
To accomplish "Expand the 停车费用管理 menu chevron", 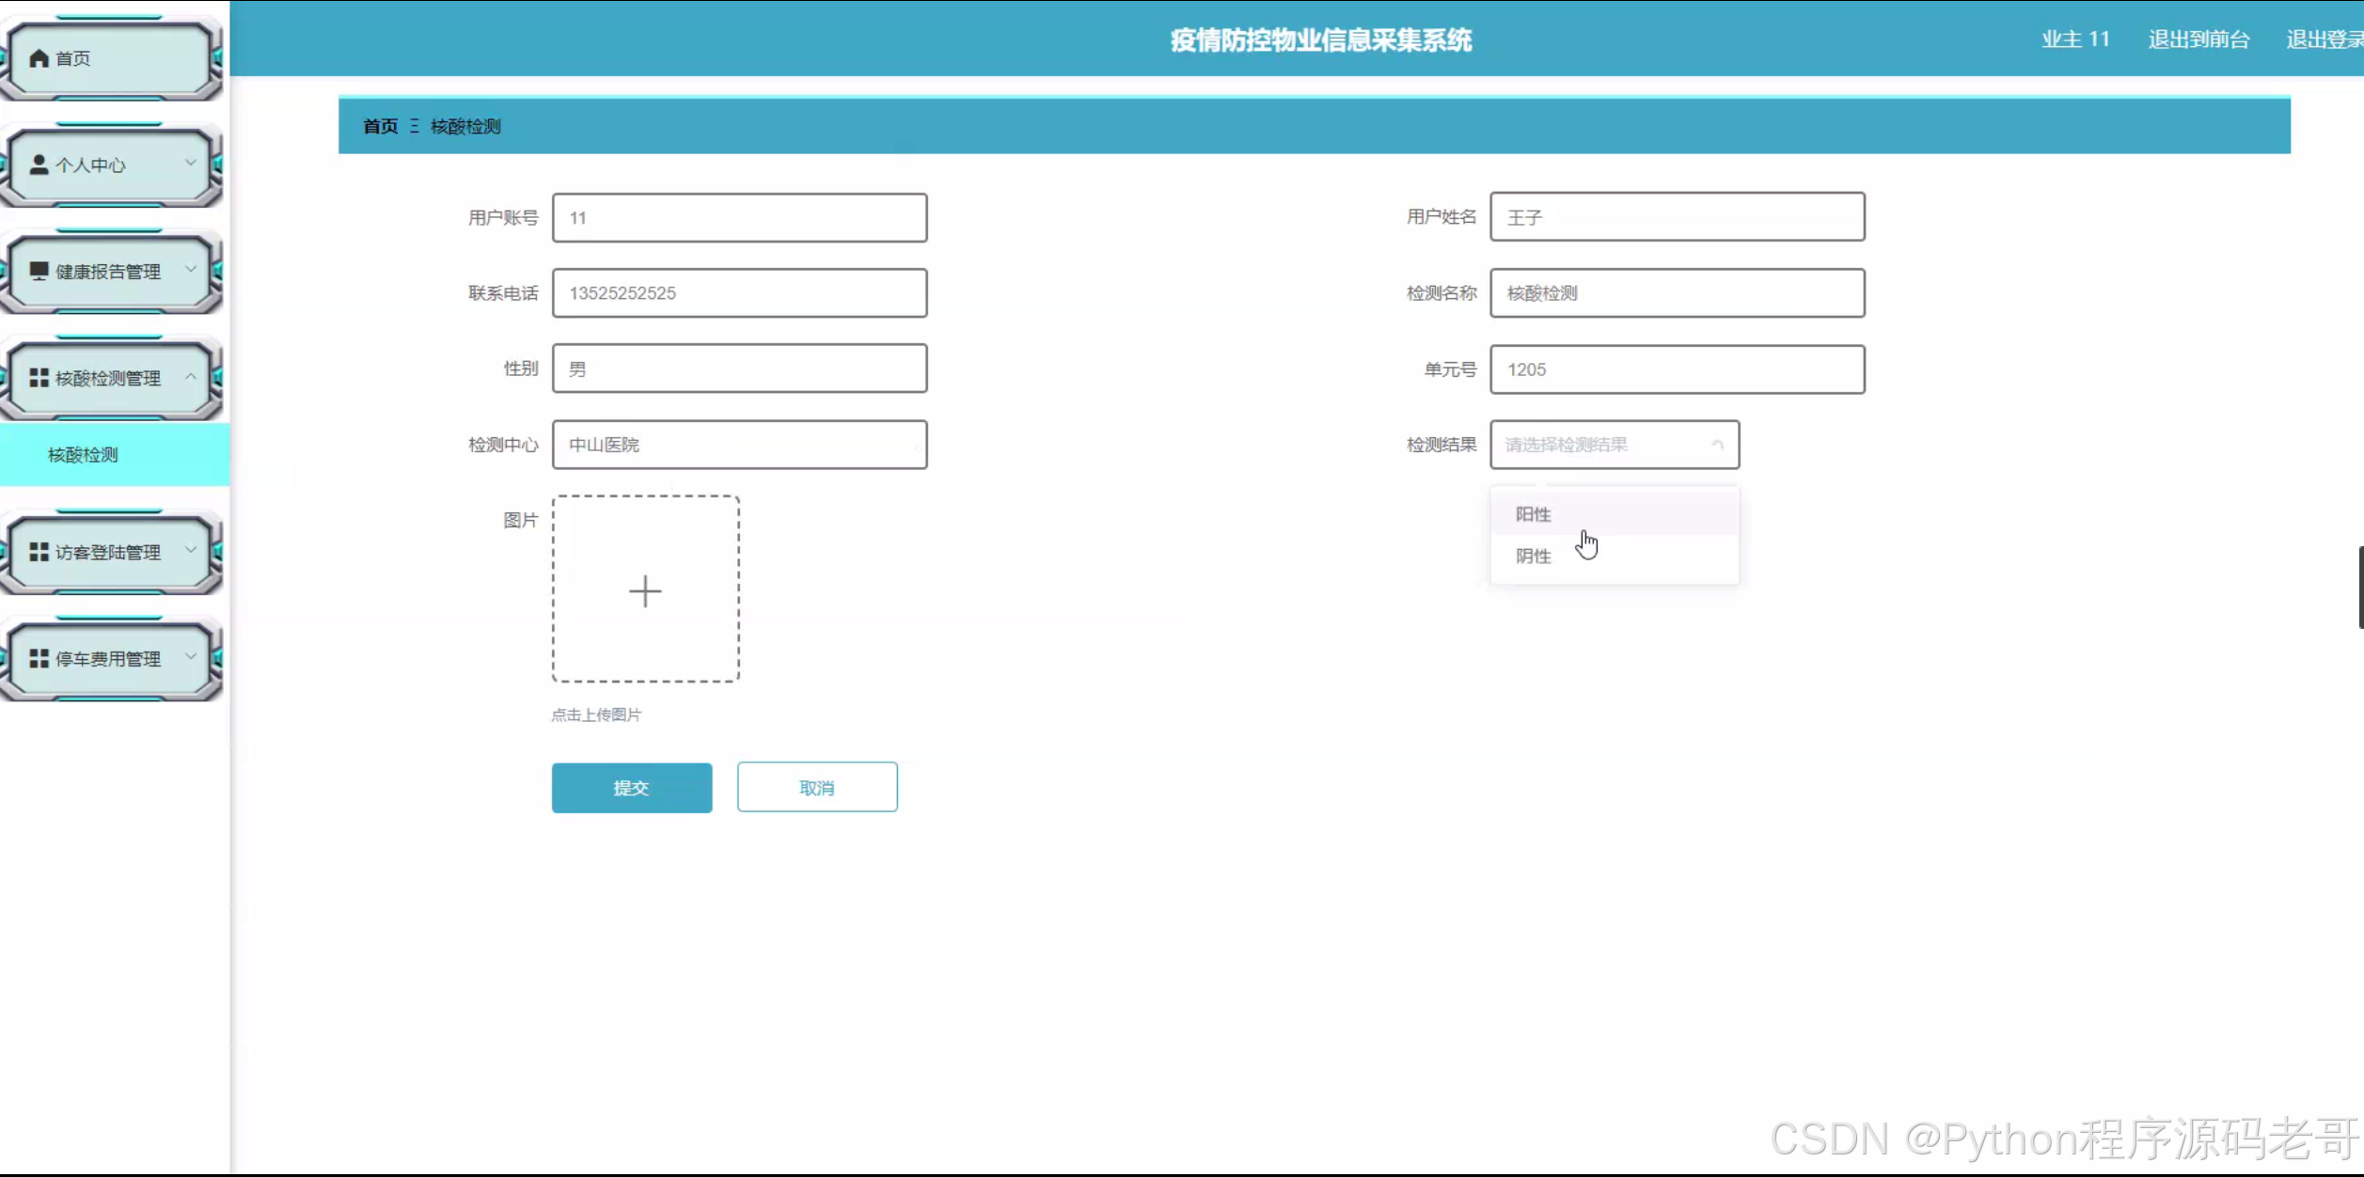I will 191,657.
